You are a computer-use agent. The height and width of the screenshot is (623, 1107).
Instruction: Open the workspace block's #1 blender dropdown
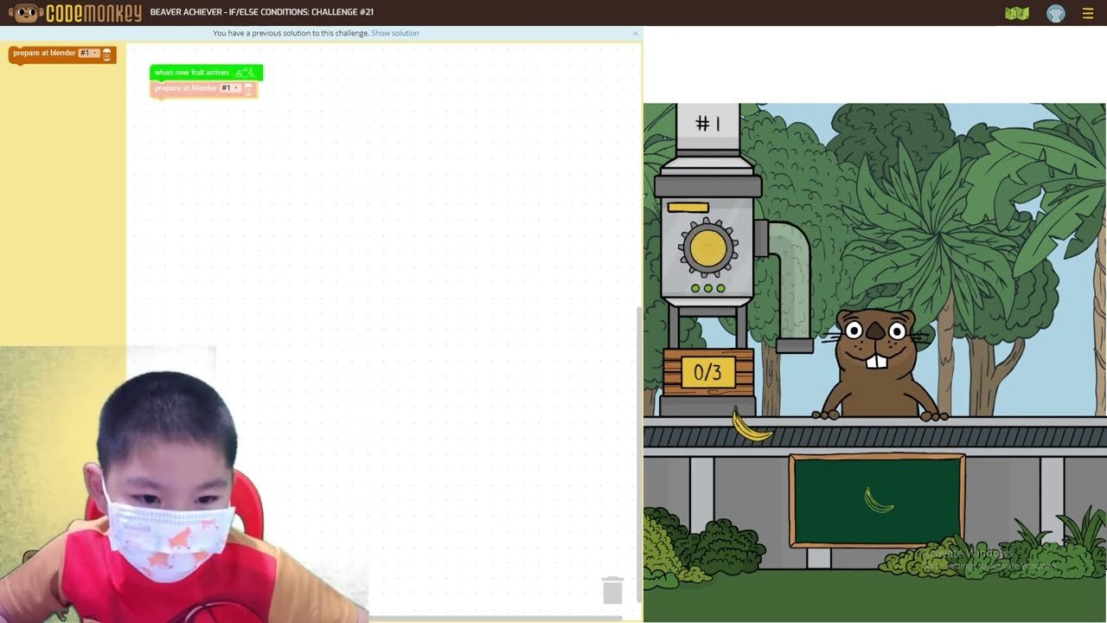pos(230,88)
